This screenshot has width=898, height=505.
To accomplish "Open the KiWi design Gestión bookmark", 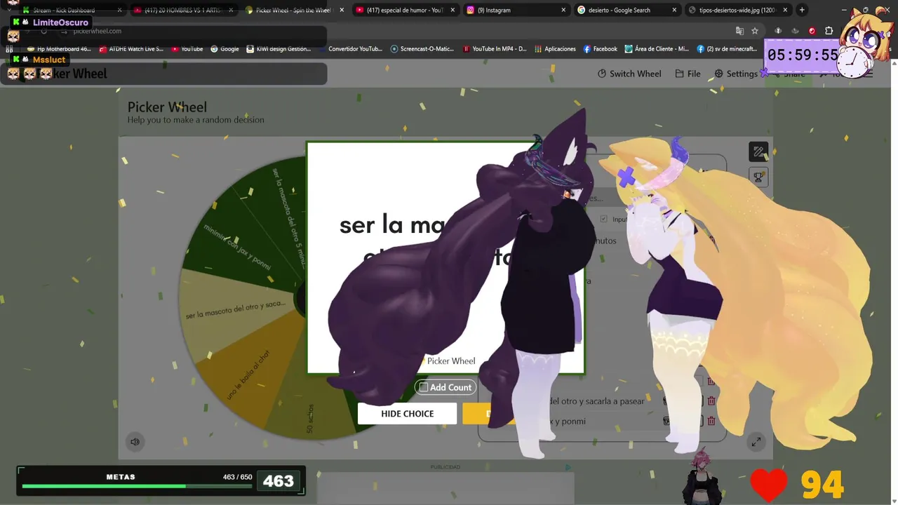I will pyautogui.click(x=279, y=49).
